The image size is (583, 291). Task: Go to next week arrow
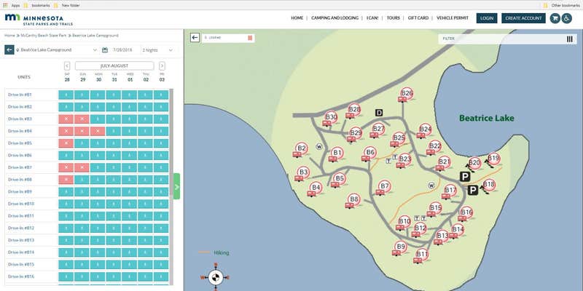pyautogui.click(x=162, y=66)
